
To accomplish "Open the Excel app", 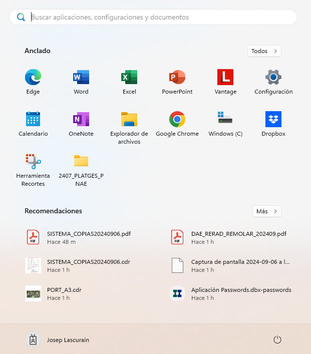I will click(x=129, y=77).
